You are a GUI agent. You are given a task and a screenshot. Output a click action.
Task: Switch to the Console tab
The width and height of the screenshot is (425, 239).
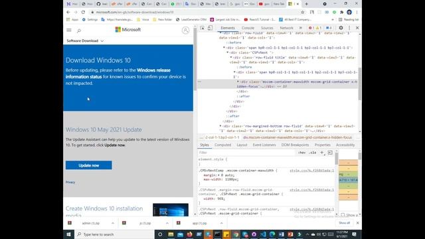click(x=248, y=28)
